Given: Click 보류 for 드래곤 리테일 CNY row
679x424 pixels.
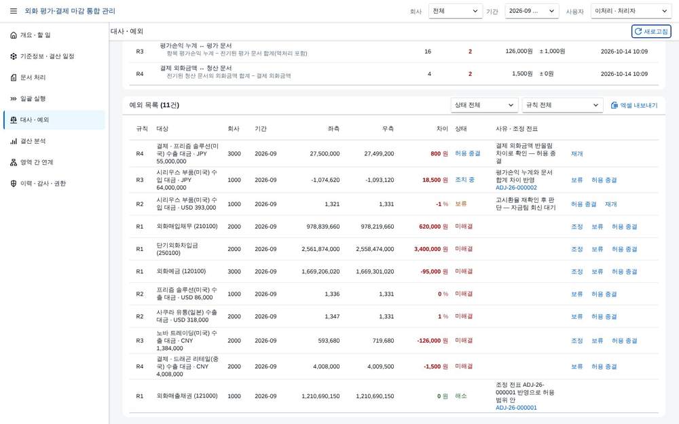Looking at the screenshot, I should [576, 366].
